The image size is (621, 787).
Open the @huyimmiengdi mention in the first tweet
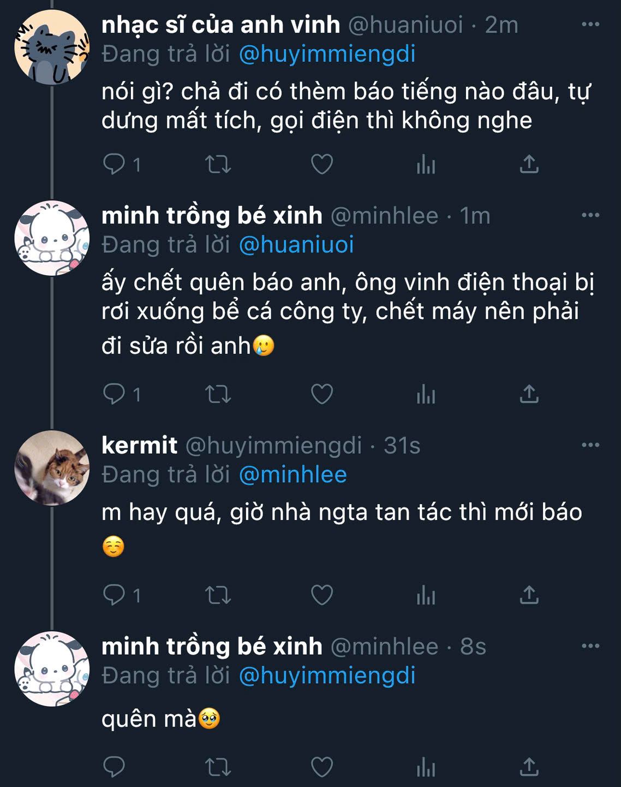pos(327,54)
